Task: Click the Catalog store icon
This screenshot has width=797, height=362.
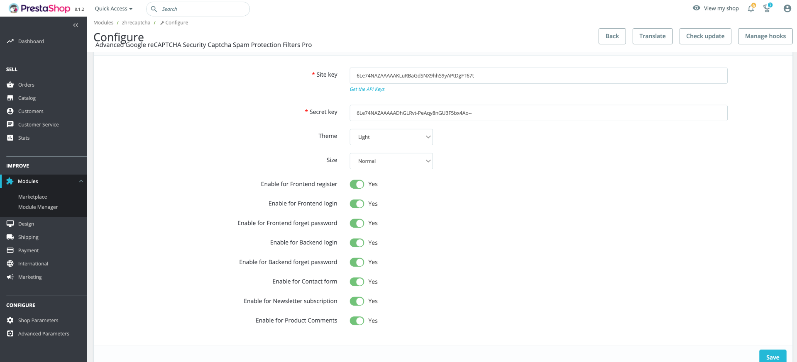Action: coord(10,98)
